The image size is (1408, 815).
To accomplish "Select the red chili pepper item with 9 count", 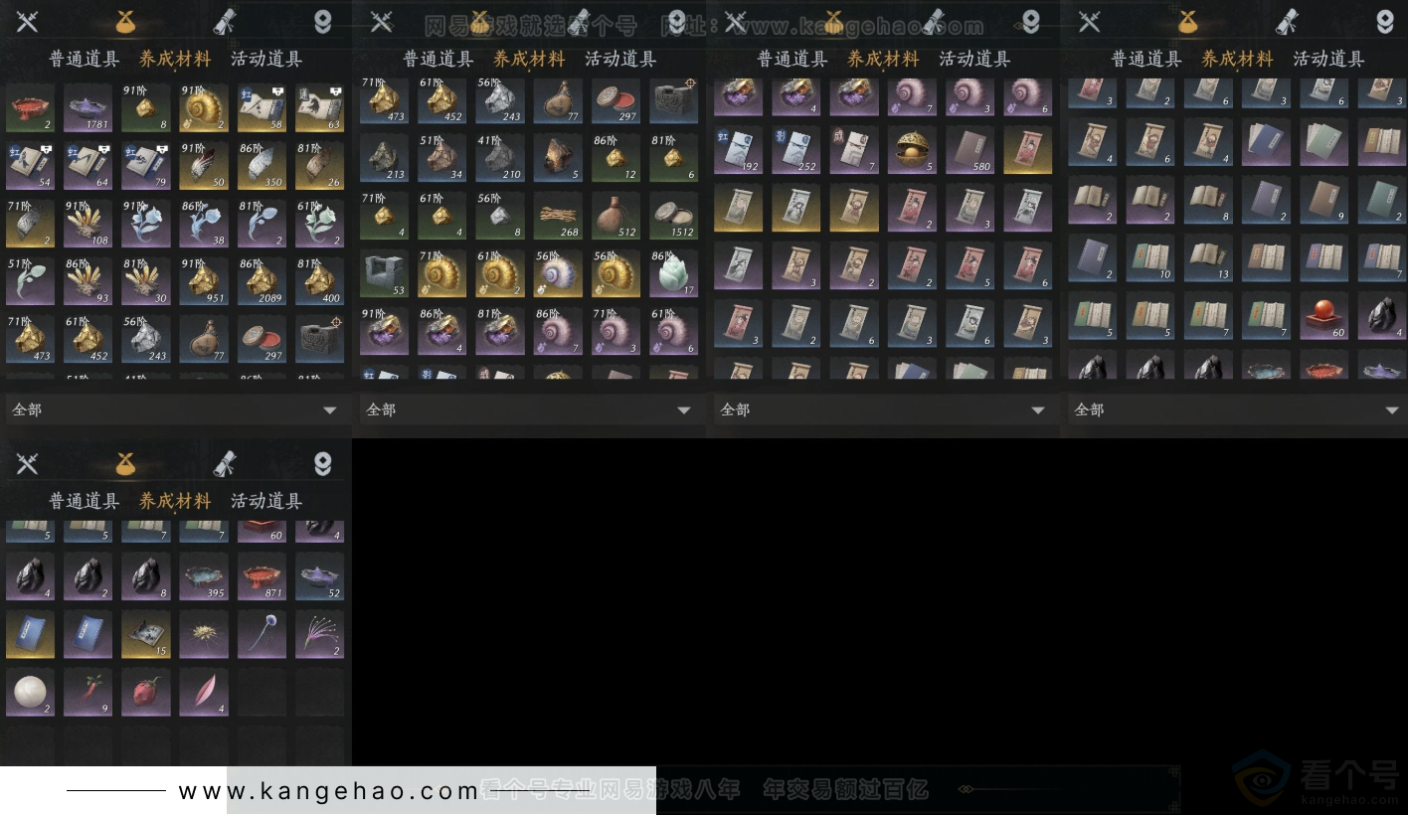I will (88, 692).
